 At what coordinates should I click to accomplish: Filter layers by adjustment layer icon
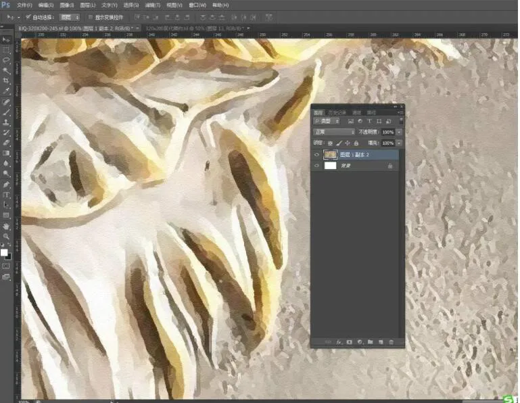tap(360, 122)
